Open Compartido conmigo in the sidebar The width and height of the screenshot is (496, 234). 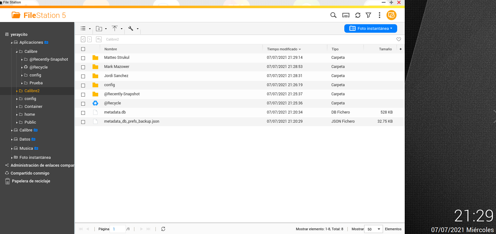[30, 173]
